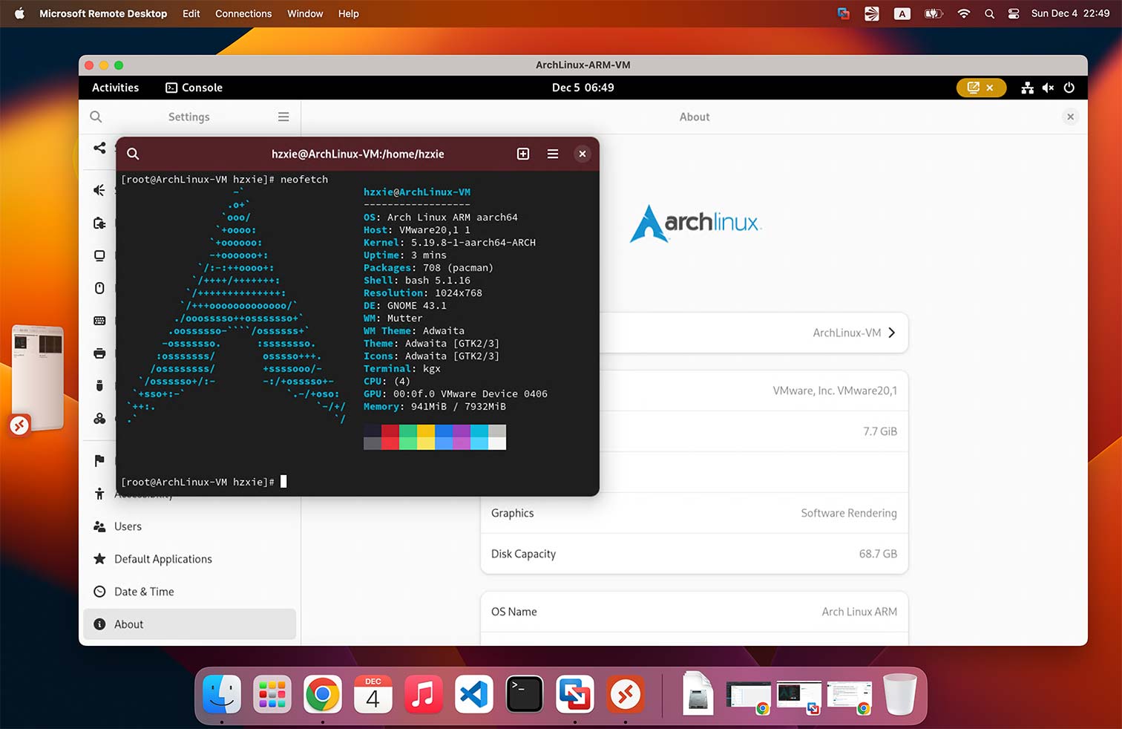Open Displays settings icon in sidebar
This screenshot has height=729, width=1122.
coord(99,255)
